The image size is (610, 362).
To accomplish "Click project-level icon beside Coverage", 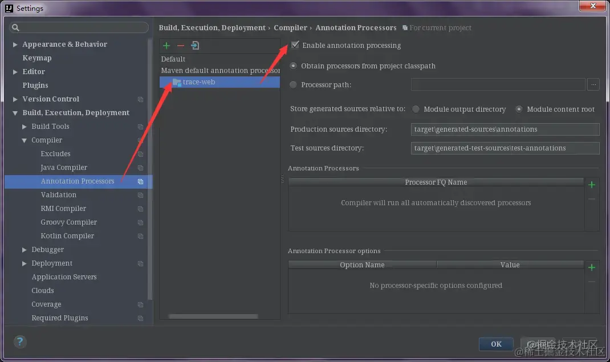I will click(140, 305).
